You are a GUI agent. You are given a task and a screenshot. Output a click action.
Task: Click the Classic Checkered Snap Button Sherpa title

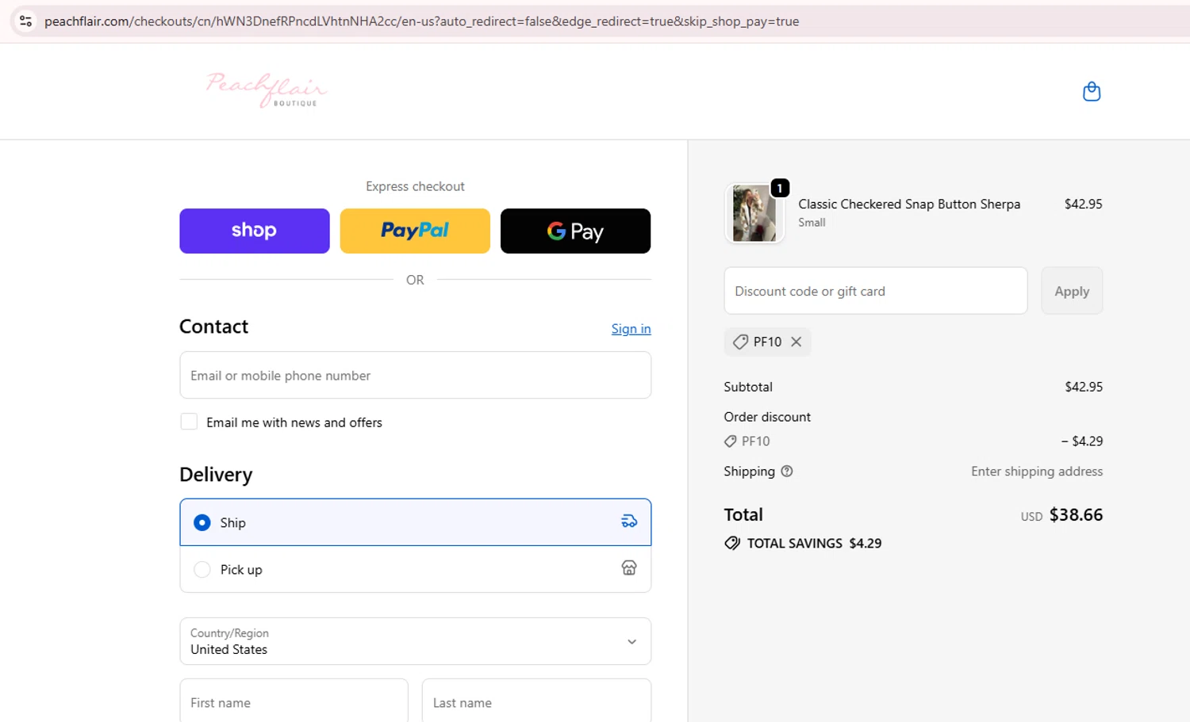coord(909,204)
